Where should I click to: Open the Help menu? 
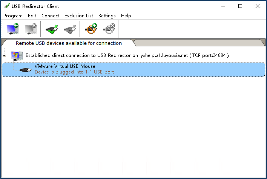click(x=126, y=16)
